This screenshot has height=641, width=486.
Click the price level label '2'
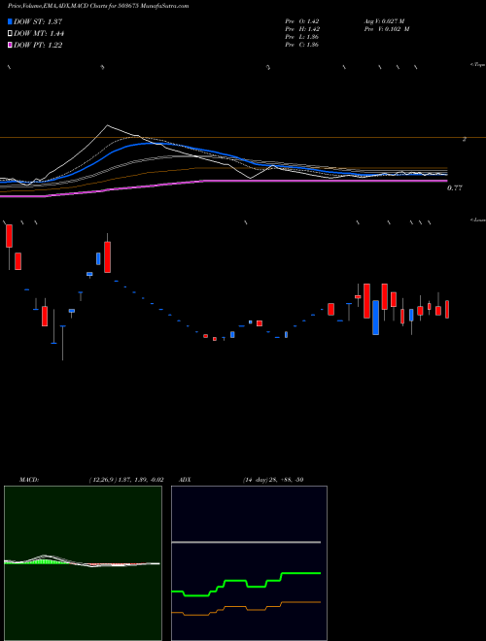point(464,140)
